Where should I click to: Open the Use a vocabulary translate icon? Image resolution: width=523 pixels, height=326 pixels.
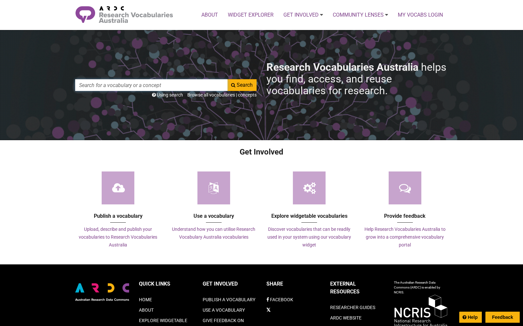pyautogui.click(x=214, y=188)
